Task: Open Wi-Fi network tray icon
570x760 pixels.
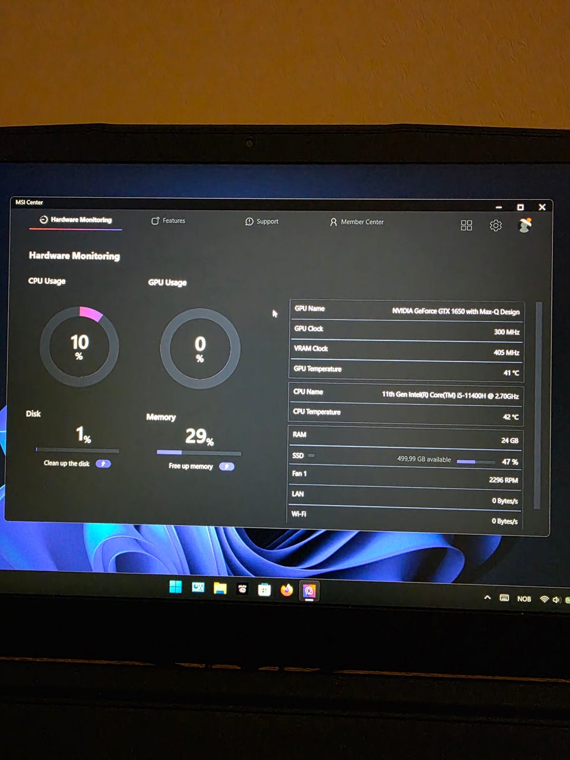Action: pyautogui.click(x=544, y=600)
